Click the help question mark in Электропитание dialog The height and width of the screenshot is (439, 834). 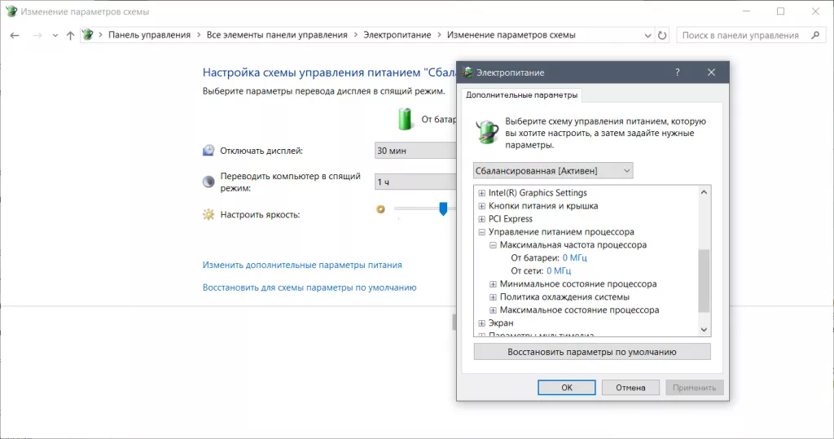pos(677,72)
